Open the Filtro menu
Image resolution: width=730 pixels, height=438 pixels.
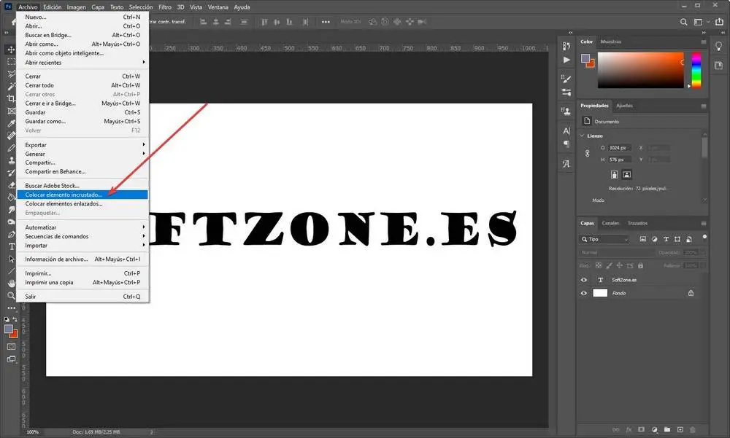tap(165, 7)
